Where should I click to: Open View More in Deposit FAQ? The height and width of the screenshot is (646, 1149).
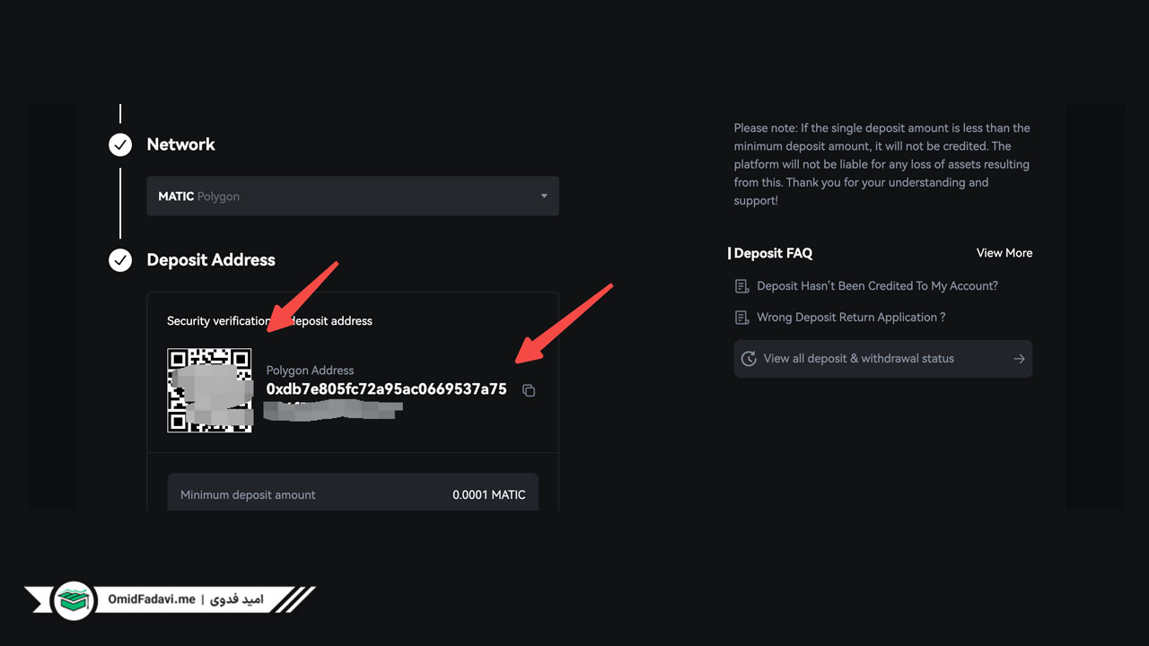pyautogui.click(x=1004, y=253)
